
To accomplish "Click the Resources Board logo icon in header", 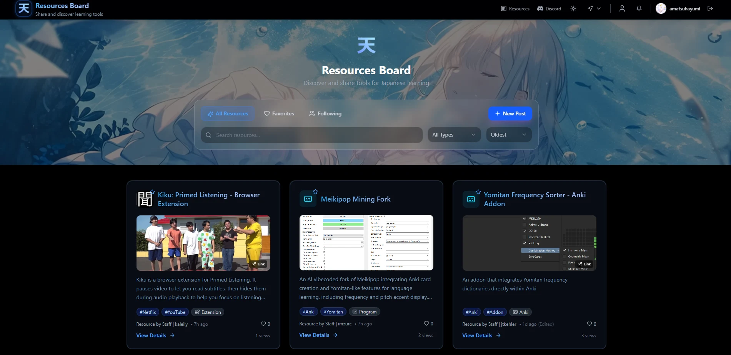I will 24,8.
